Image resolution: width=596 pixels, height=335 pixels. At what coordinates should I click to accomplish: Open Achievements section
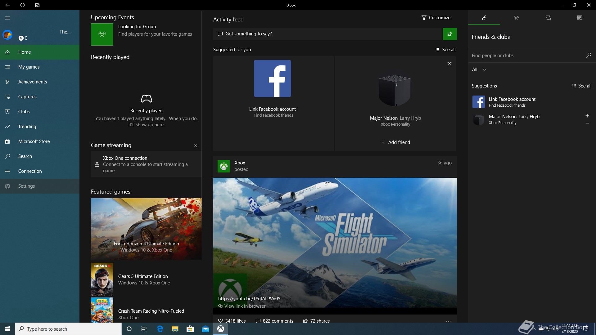[40, 82]
